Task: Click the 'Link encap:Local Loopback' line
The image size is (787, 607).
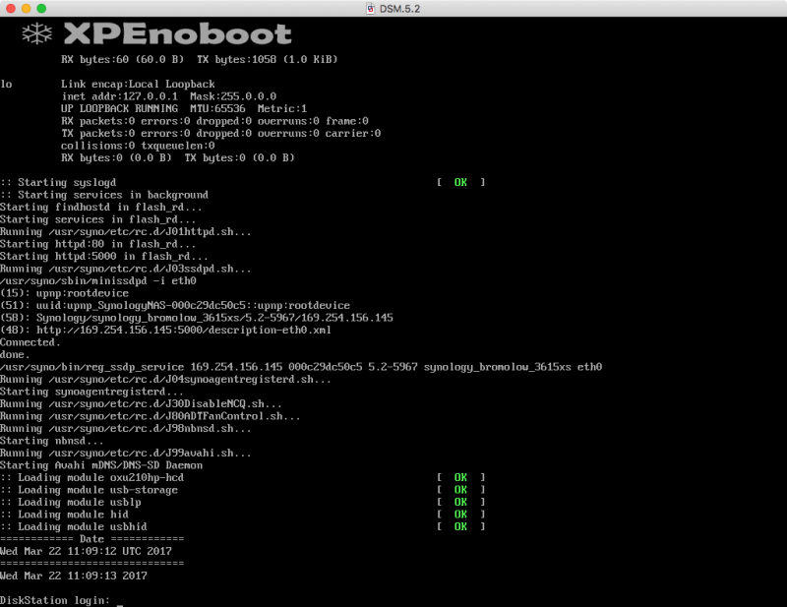Action: (x=138, y=84)
